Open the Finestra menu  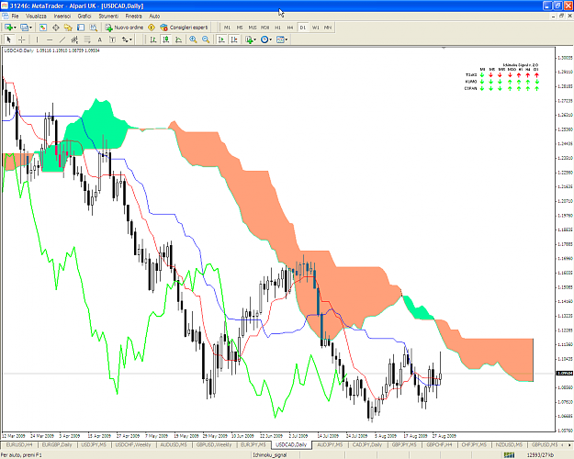click(133, 17)
